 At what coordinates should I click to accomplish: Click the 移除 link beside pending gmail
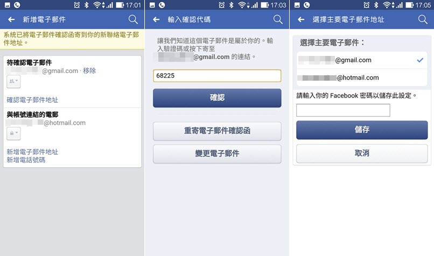(89, 71)
